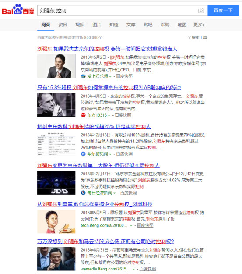This screenshot has height=274, width=242.
Task: Switch to the 知道 tab
Action: (114, 25)
